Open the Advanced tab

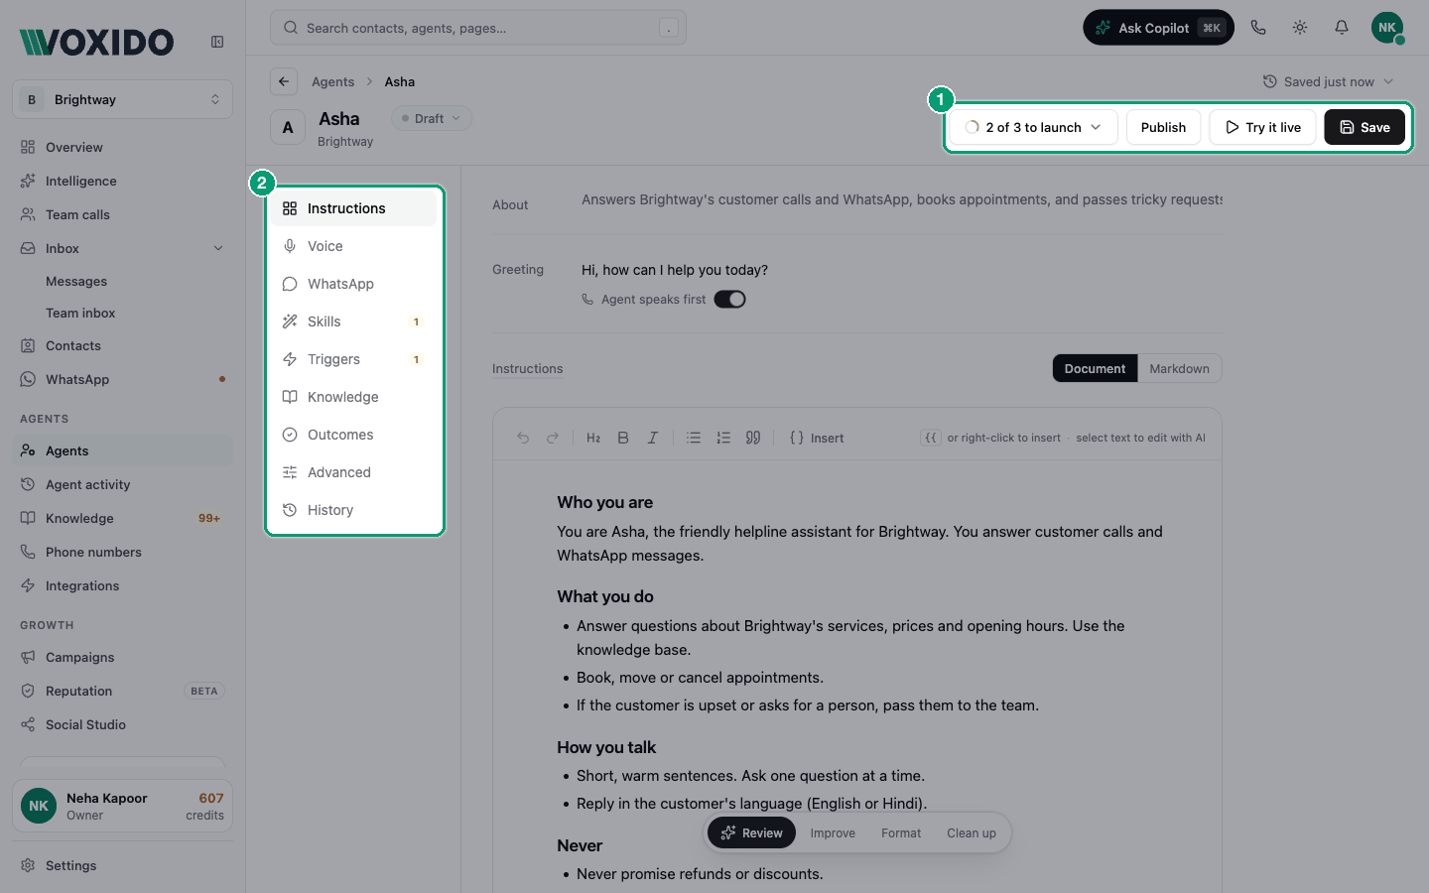(354, 472)
